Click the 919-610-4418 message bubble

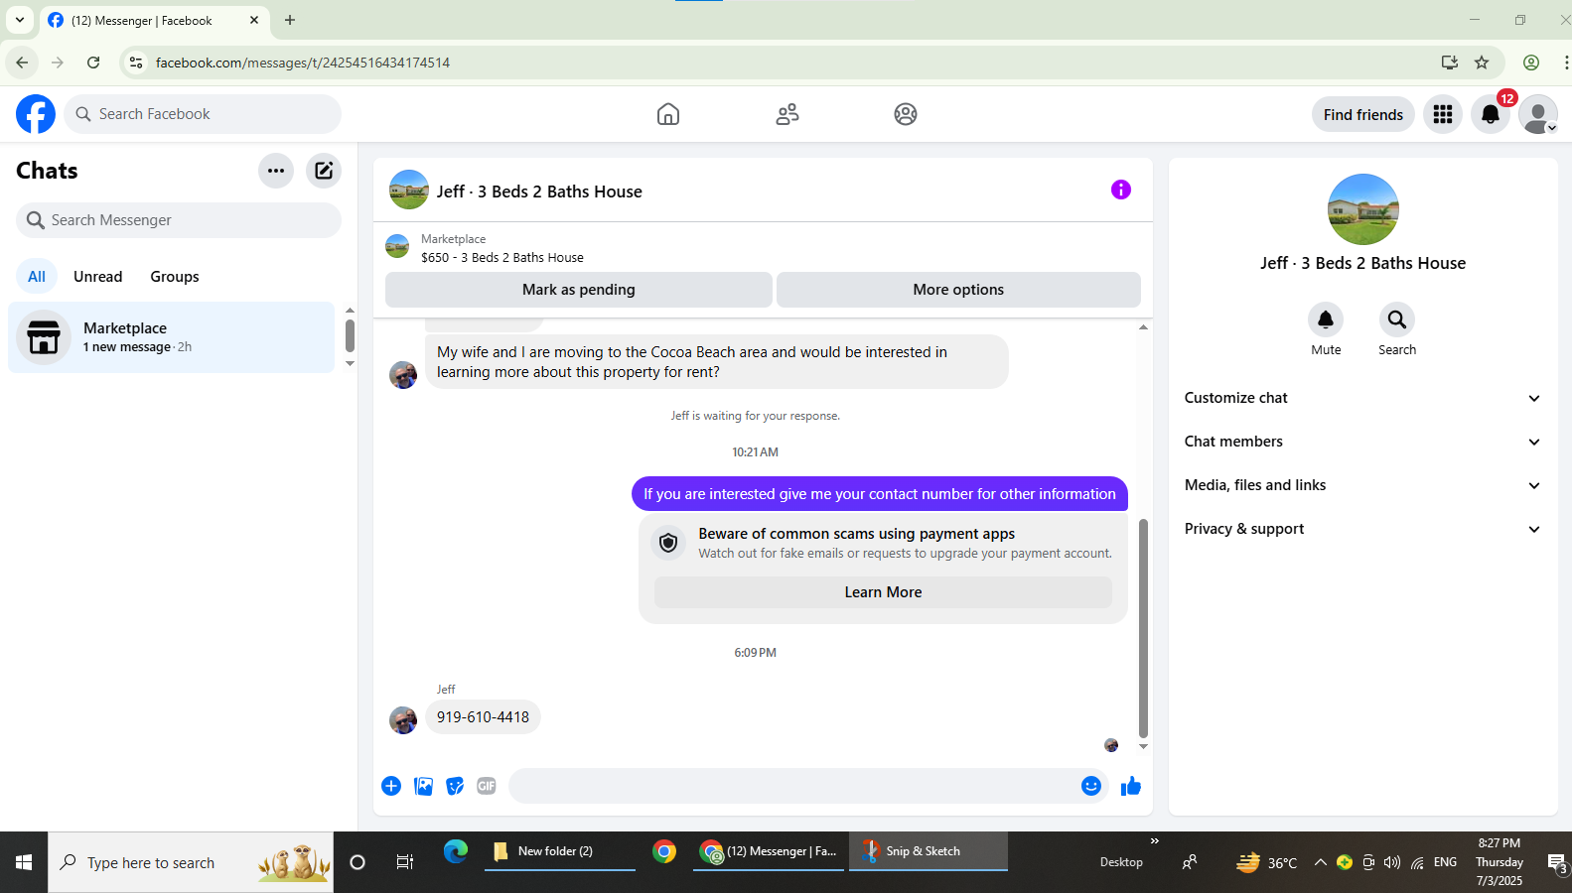483,717
